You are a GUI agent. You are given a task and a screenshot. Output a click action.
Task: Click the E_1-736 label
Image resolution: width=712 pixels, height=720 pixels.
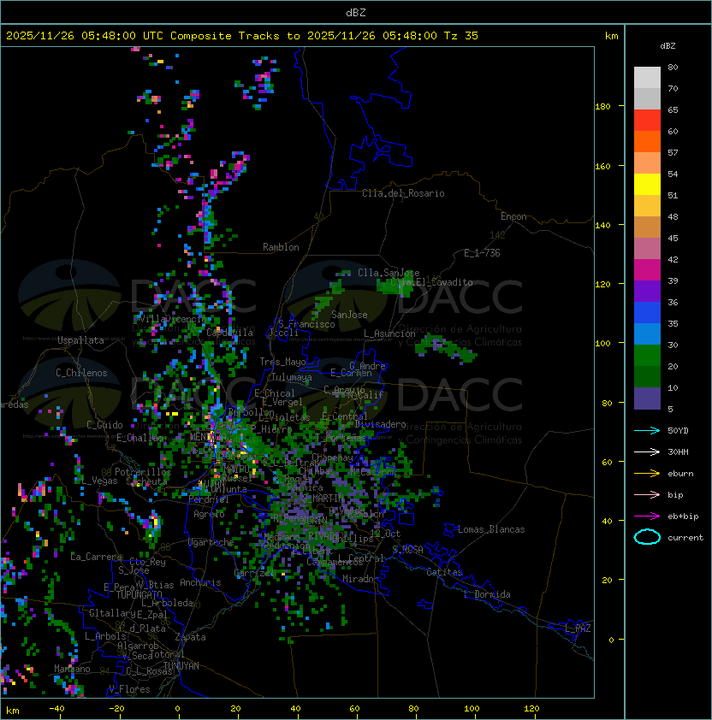pyautogui.click(x=482, y=253)
